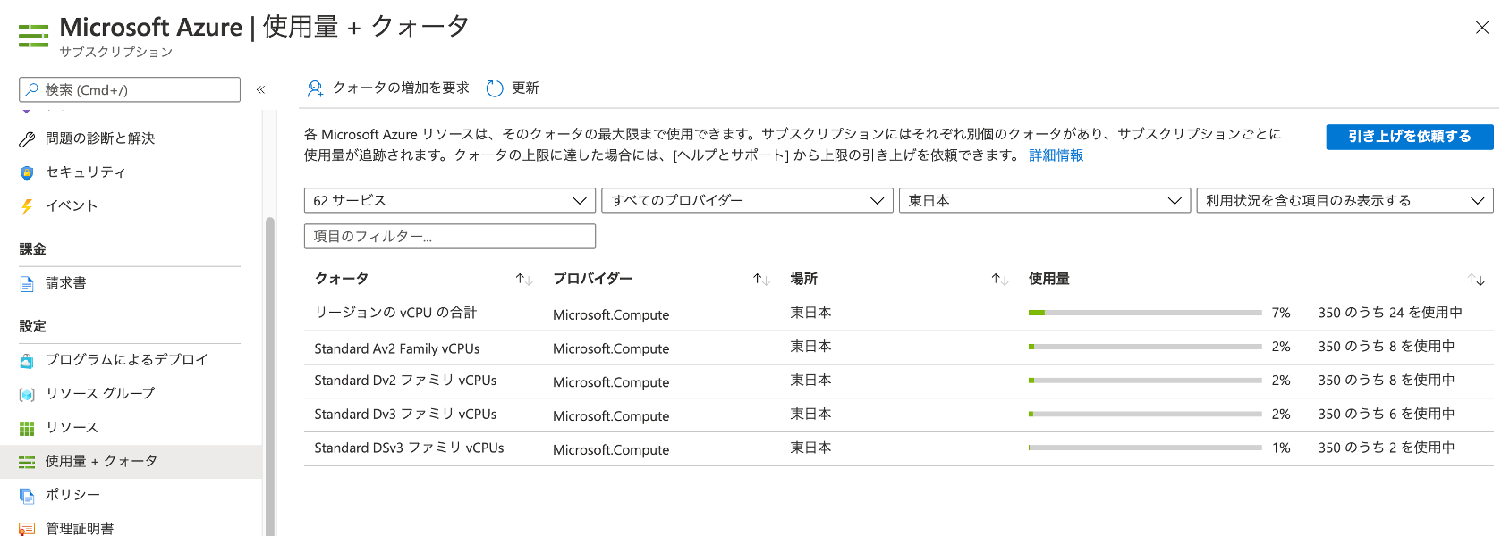Screen dimensions: 1510x536
Task: Select the リージョンの vCPU の合計 row name
Action: pyautogui.click(x=395, y=313)
